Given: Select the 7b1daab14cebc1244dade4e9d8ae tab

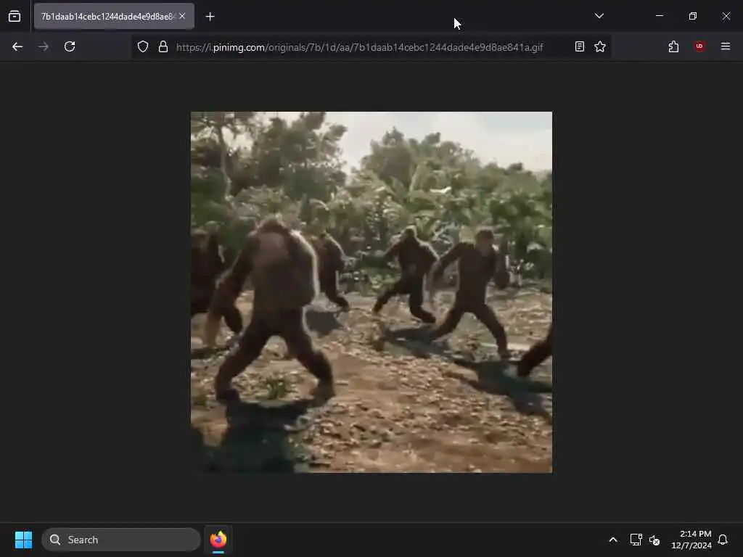Looking at the screenshot, I should click(114, 16).
